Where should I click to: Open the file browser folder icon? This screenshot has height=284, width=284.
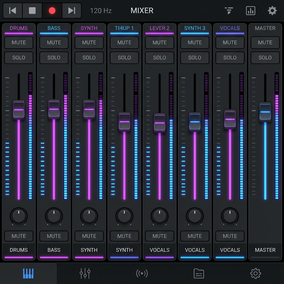pos(199,273)
